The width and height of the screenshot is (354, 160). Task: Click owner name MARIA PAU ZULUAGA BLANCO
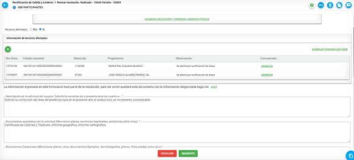126,66
